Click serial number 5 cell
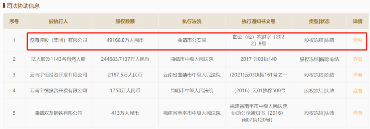Screen dimensions: 370x129 (14, 113)
